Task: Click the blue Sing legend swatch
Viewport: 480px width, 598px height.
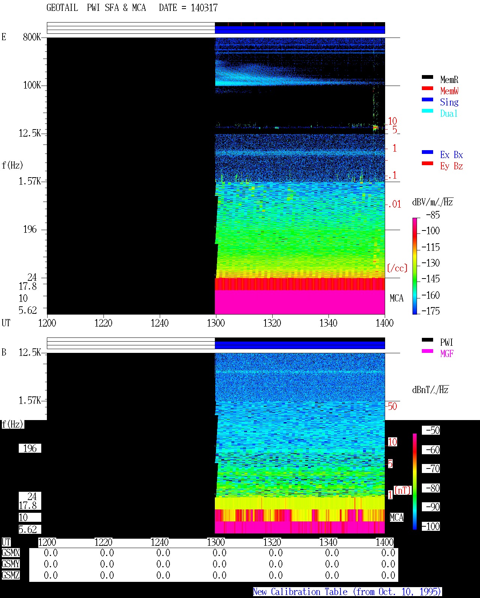Action: (x=427, y=99)
